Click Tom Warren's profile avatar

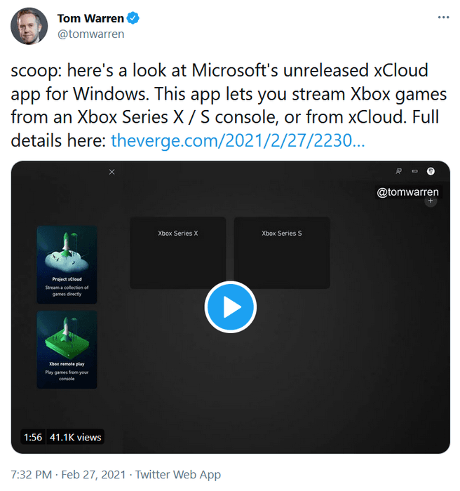(x=29, y=26)
